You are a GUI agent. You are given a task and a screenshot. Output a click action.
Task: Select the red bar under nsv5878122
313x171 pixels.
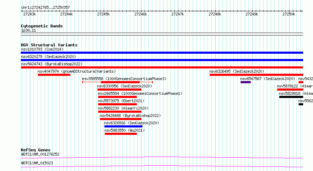290,90
